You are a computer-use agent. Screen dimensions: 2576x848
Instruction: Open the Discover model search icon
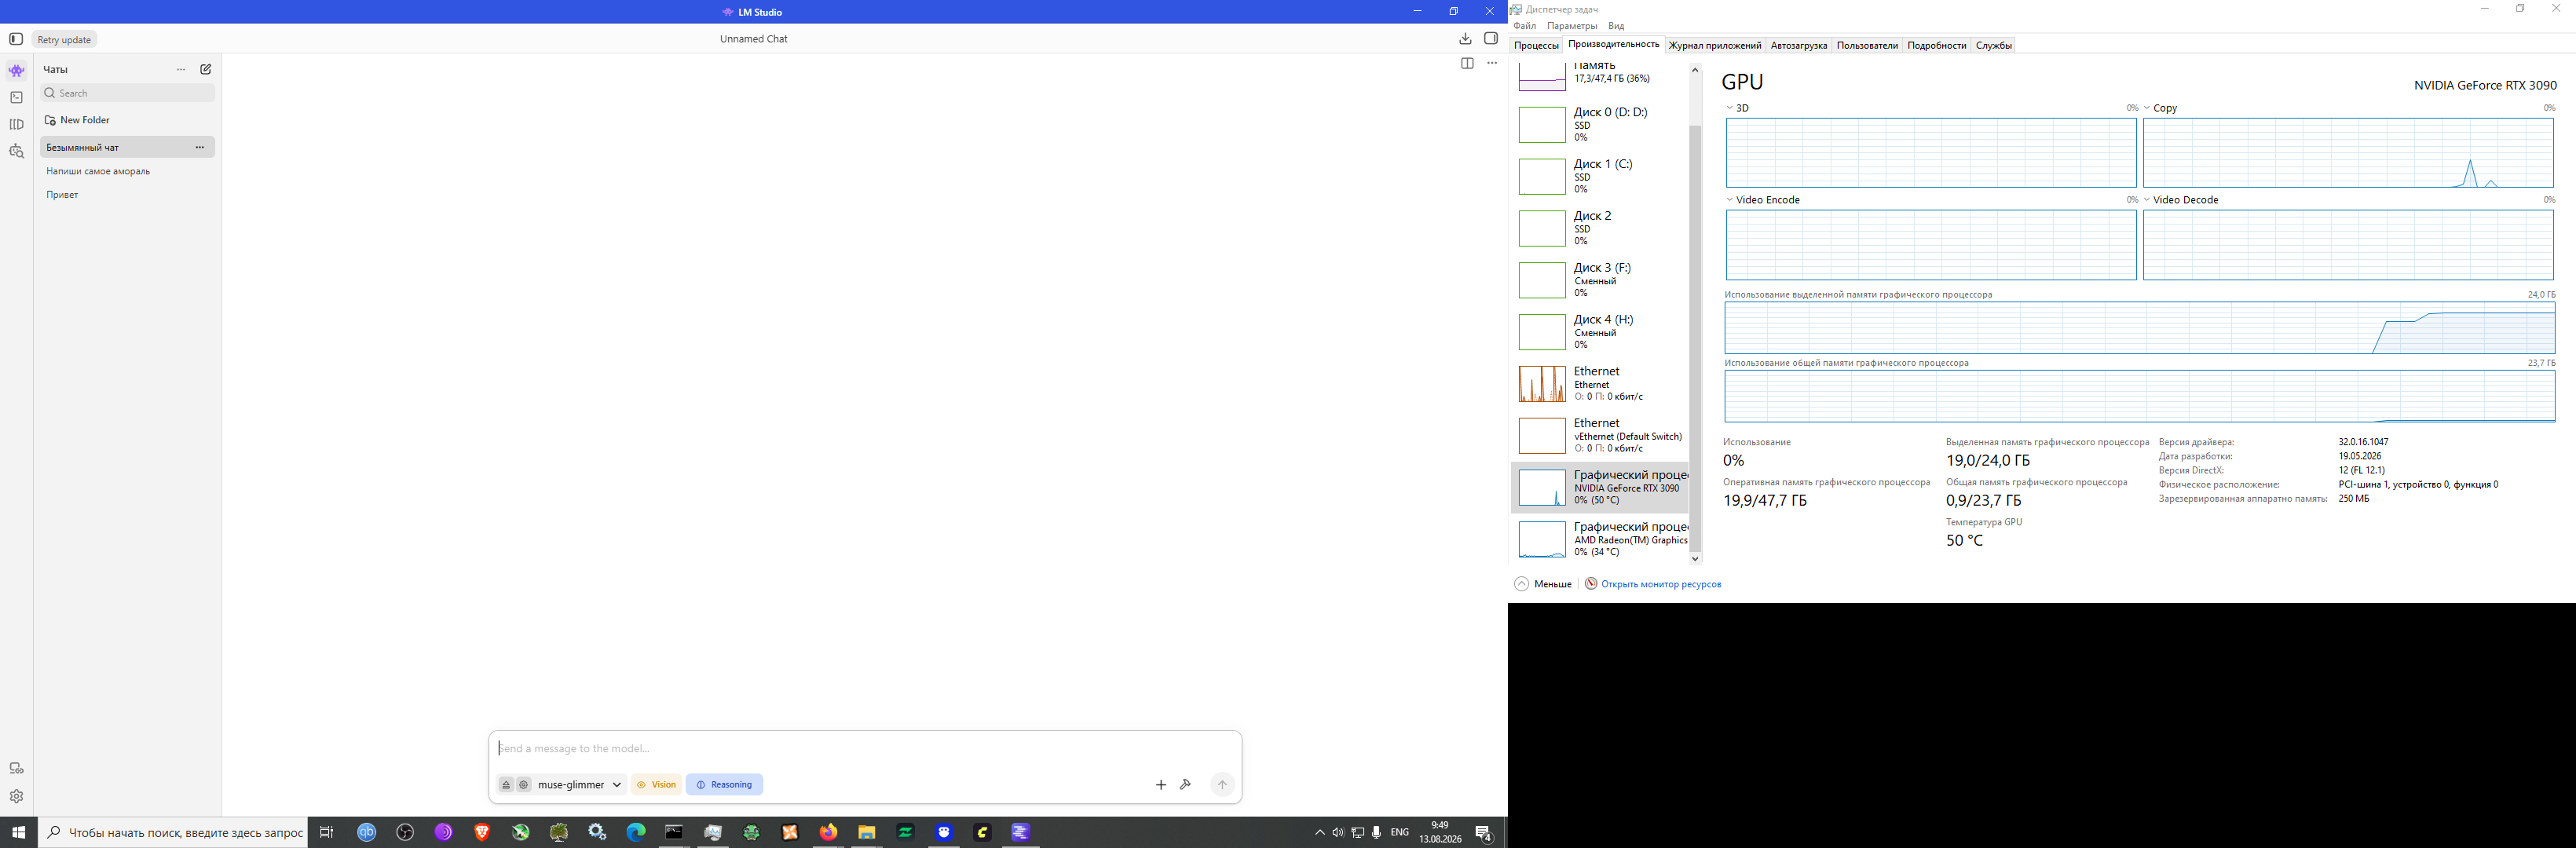click(16, 152)
